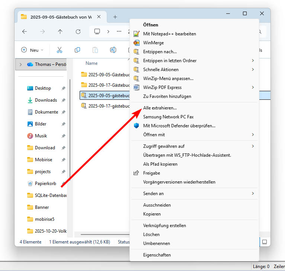Click the Rename icon in toolbar
This screenshot has height=271, width=285.
coord(113,50)
